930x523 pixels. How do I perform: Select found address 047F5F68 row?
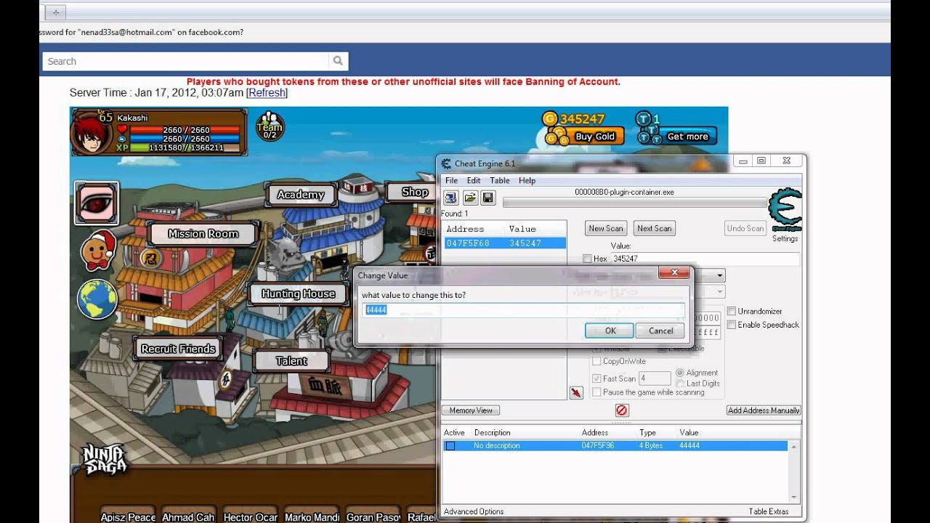pos(505,243)
